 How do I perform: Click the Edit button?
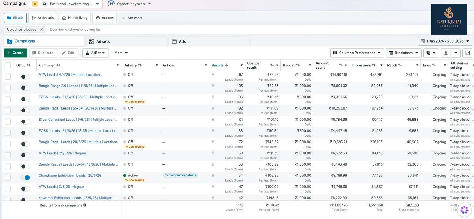(x=68, y=53)
